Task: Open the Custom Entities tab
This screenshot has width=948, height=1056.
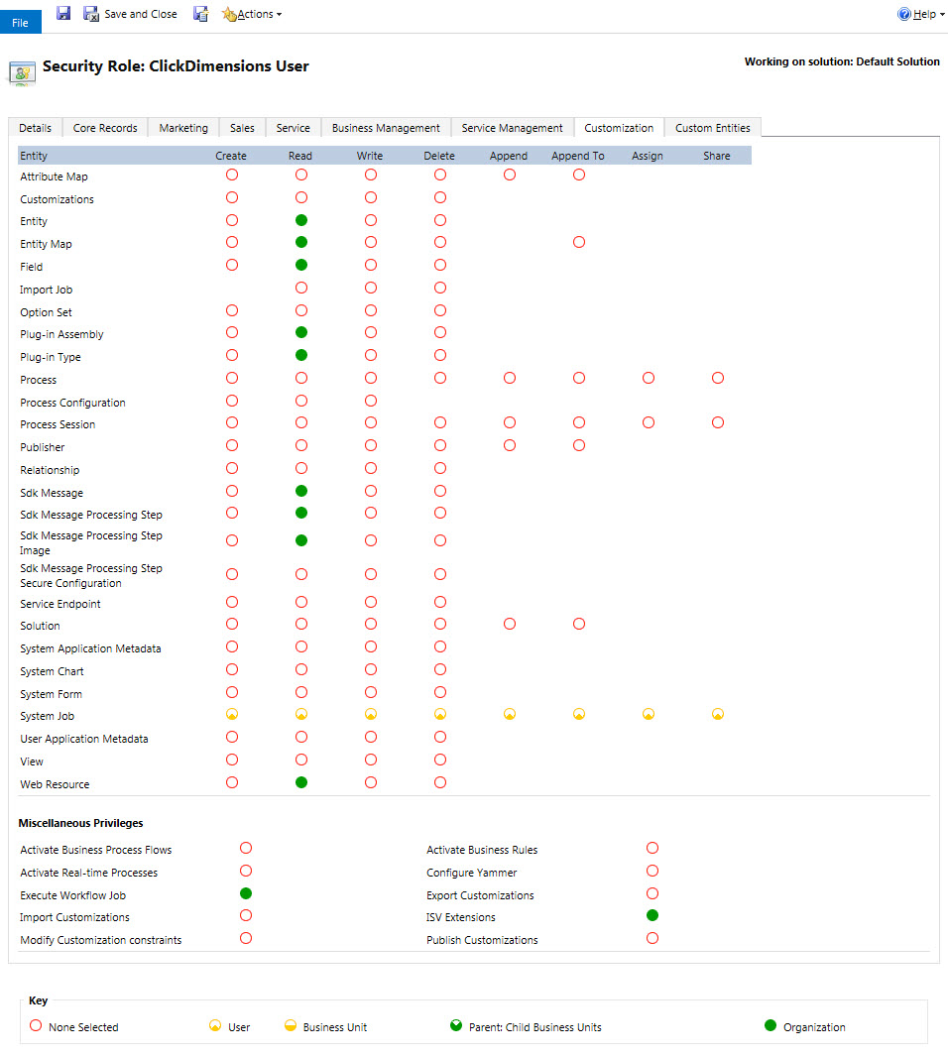Action: [x=712, y=128]
